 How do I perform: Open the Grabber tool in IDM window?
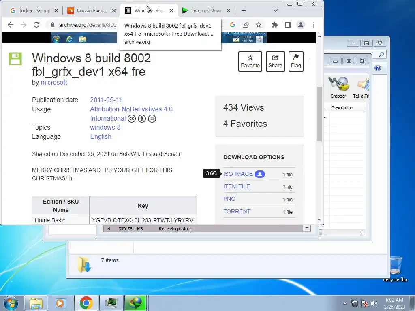coord(338,87)
